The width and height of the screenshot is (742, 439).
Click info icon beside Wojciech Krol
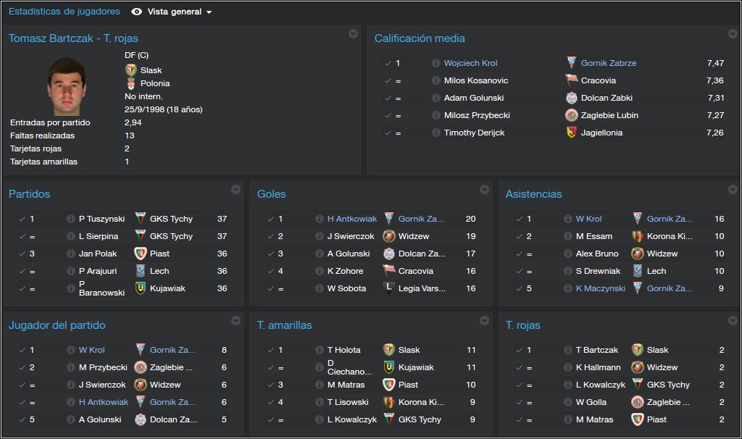tap(435, 63)
